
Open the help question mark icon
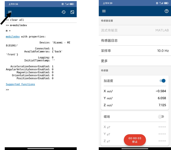click(167, 11)
